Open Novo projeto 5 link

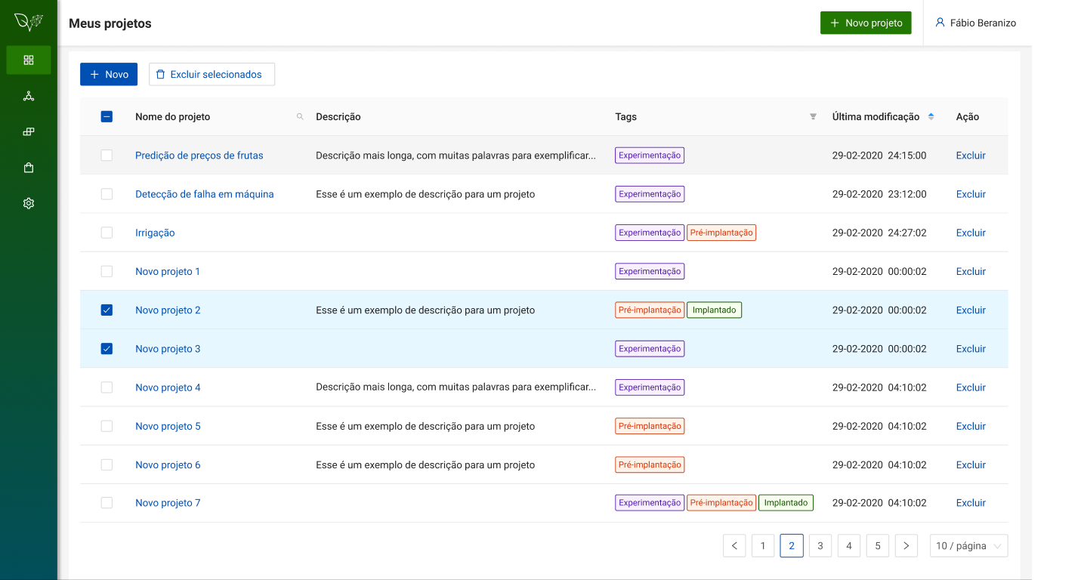click(x=168, y=426)
